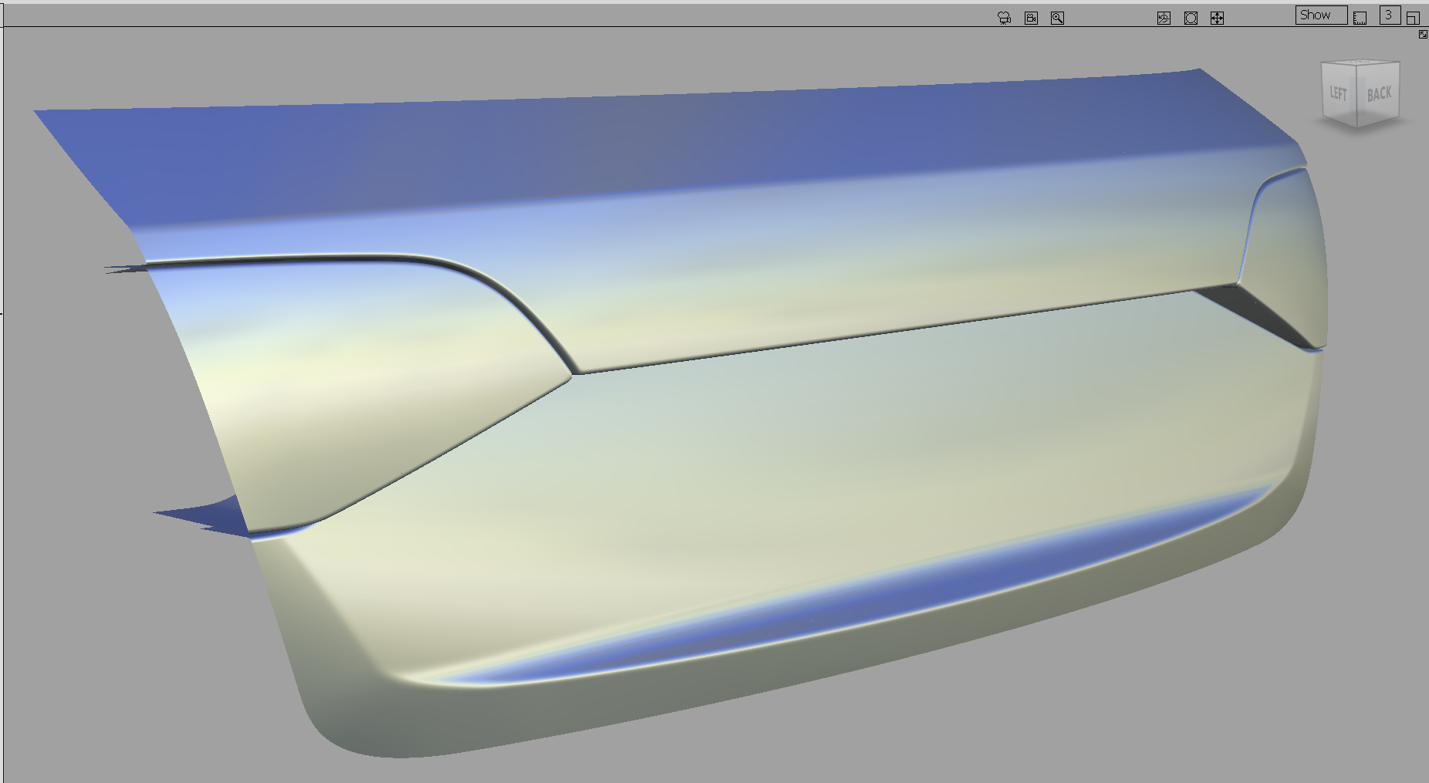1429x783 pixels.
Task: Activate the magnifier zoom tool icon
Action: point(1059,19)
